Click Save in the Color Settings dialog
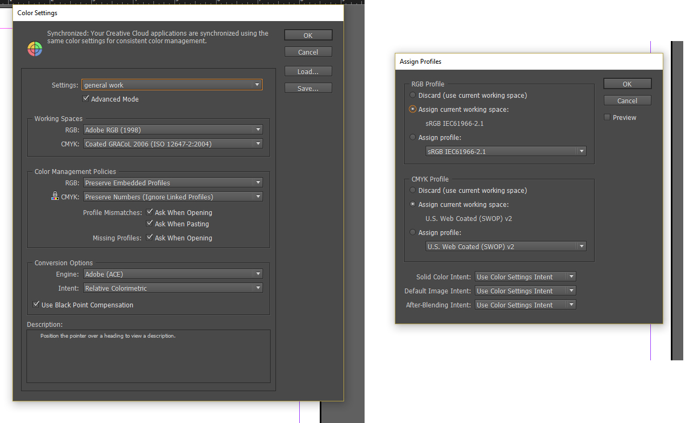This screenshot has height=423, width=700. point(308,88)
